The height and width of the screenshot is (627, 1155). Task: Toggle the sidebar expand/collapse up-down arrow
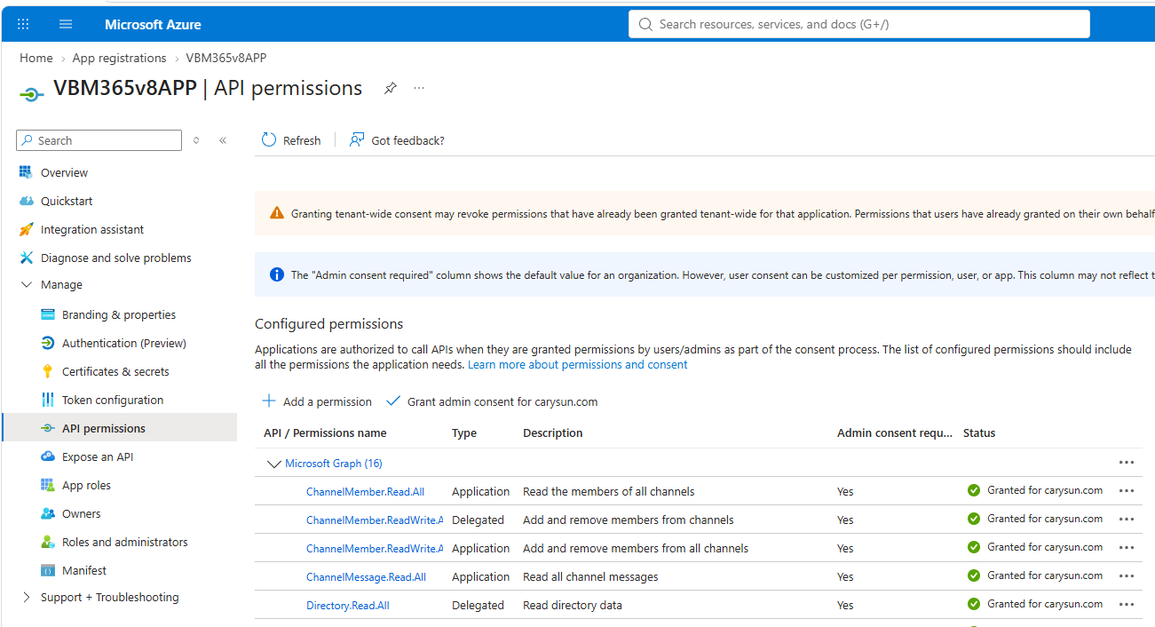(x=196, y=140)
